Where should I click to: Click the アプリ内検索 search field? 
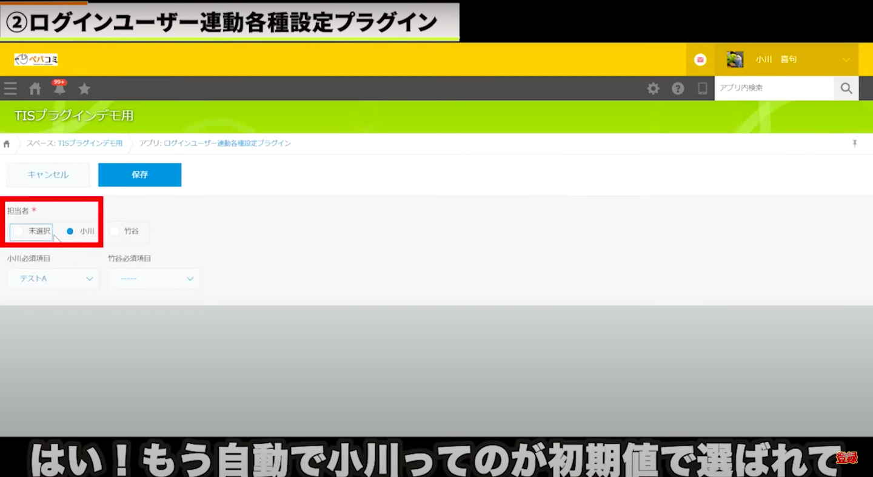click(774, 88)
